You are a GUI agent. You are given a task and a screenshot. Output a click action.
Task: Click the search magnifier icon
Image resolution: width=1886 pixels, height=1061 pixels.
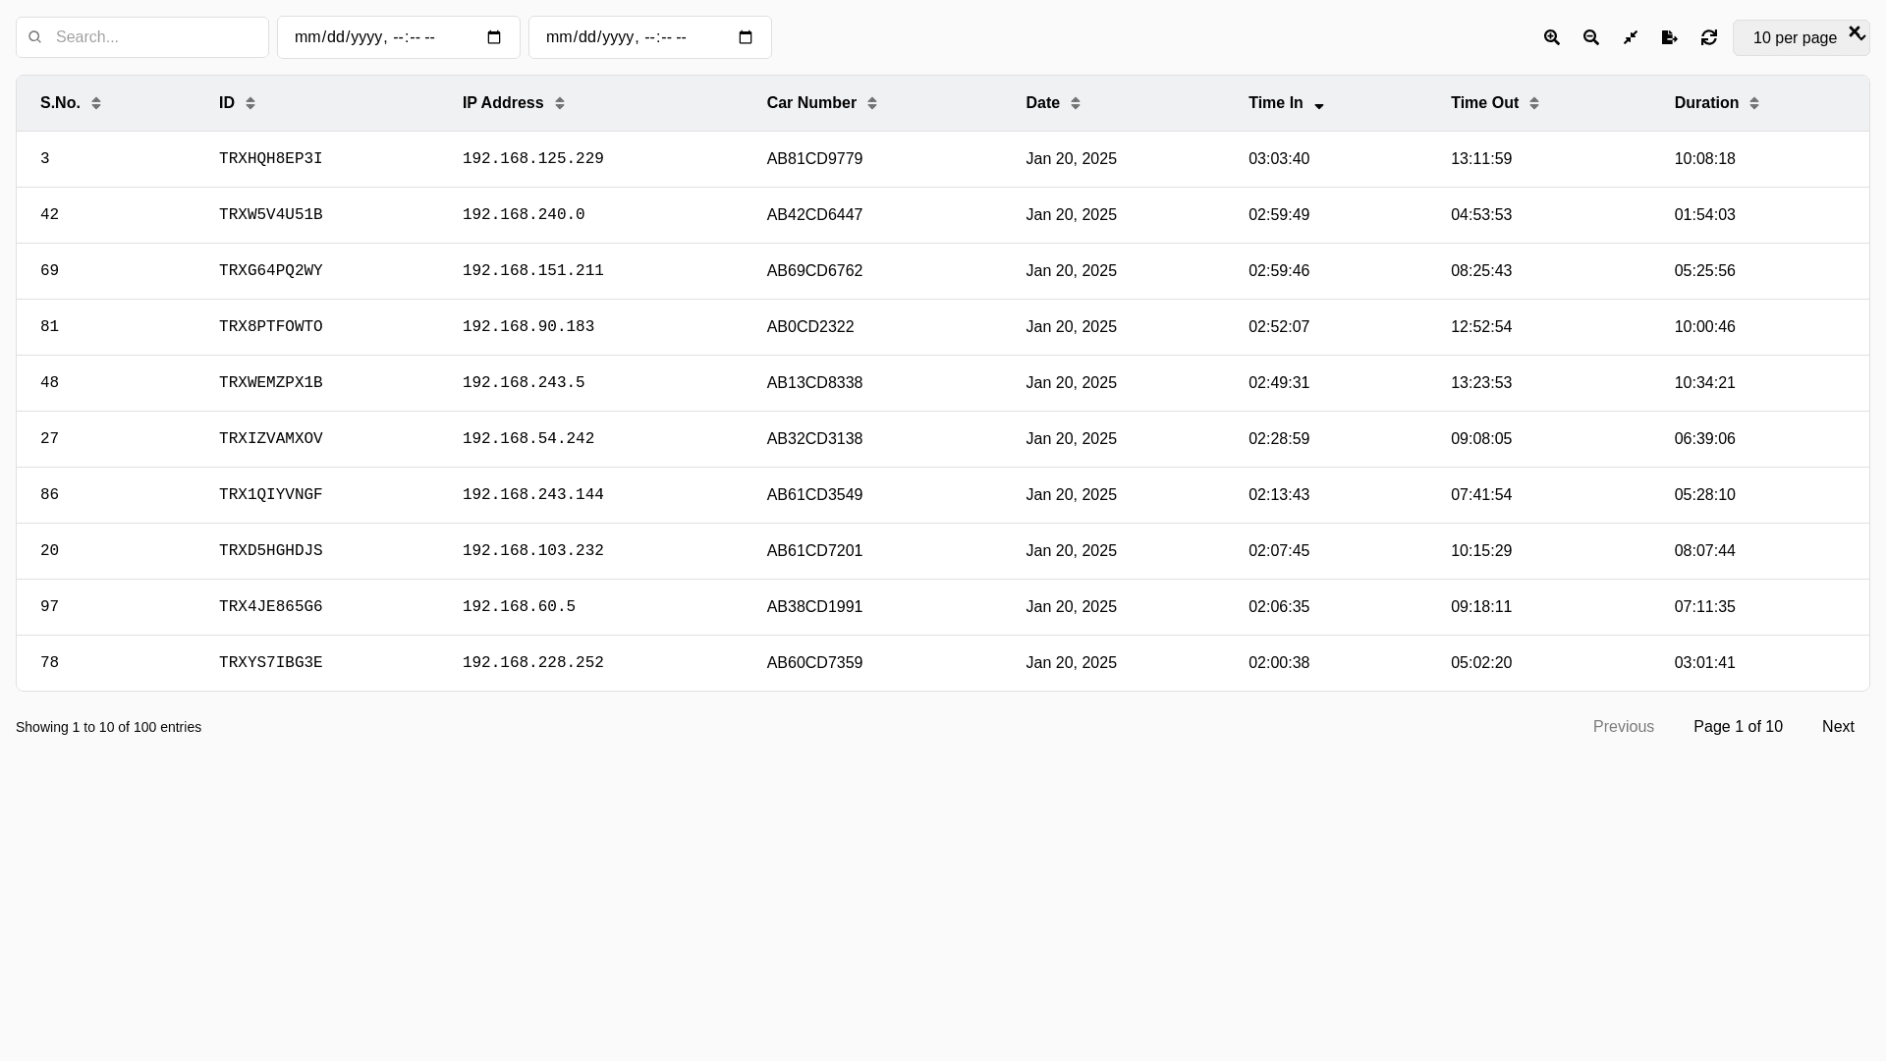(35, 37)
